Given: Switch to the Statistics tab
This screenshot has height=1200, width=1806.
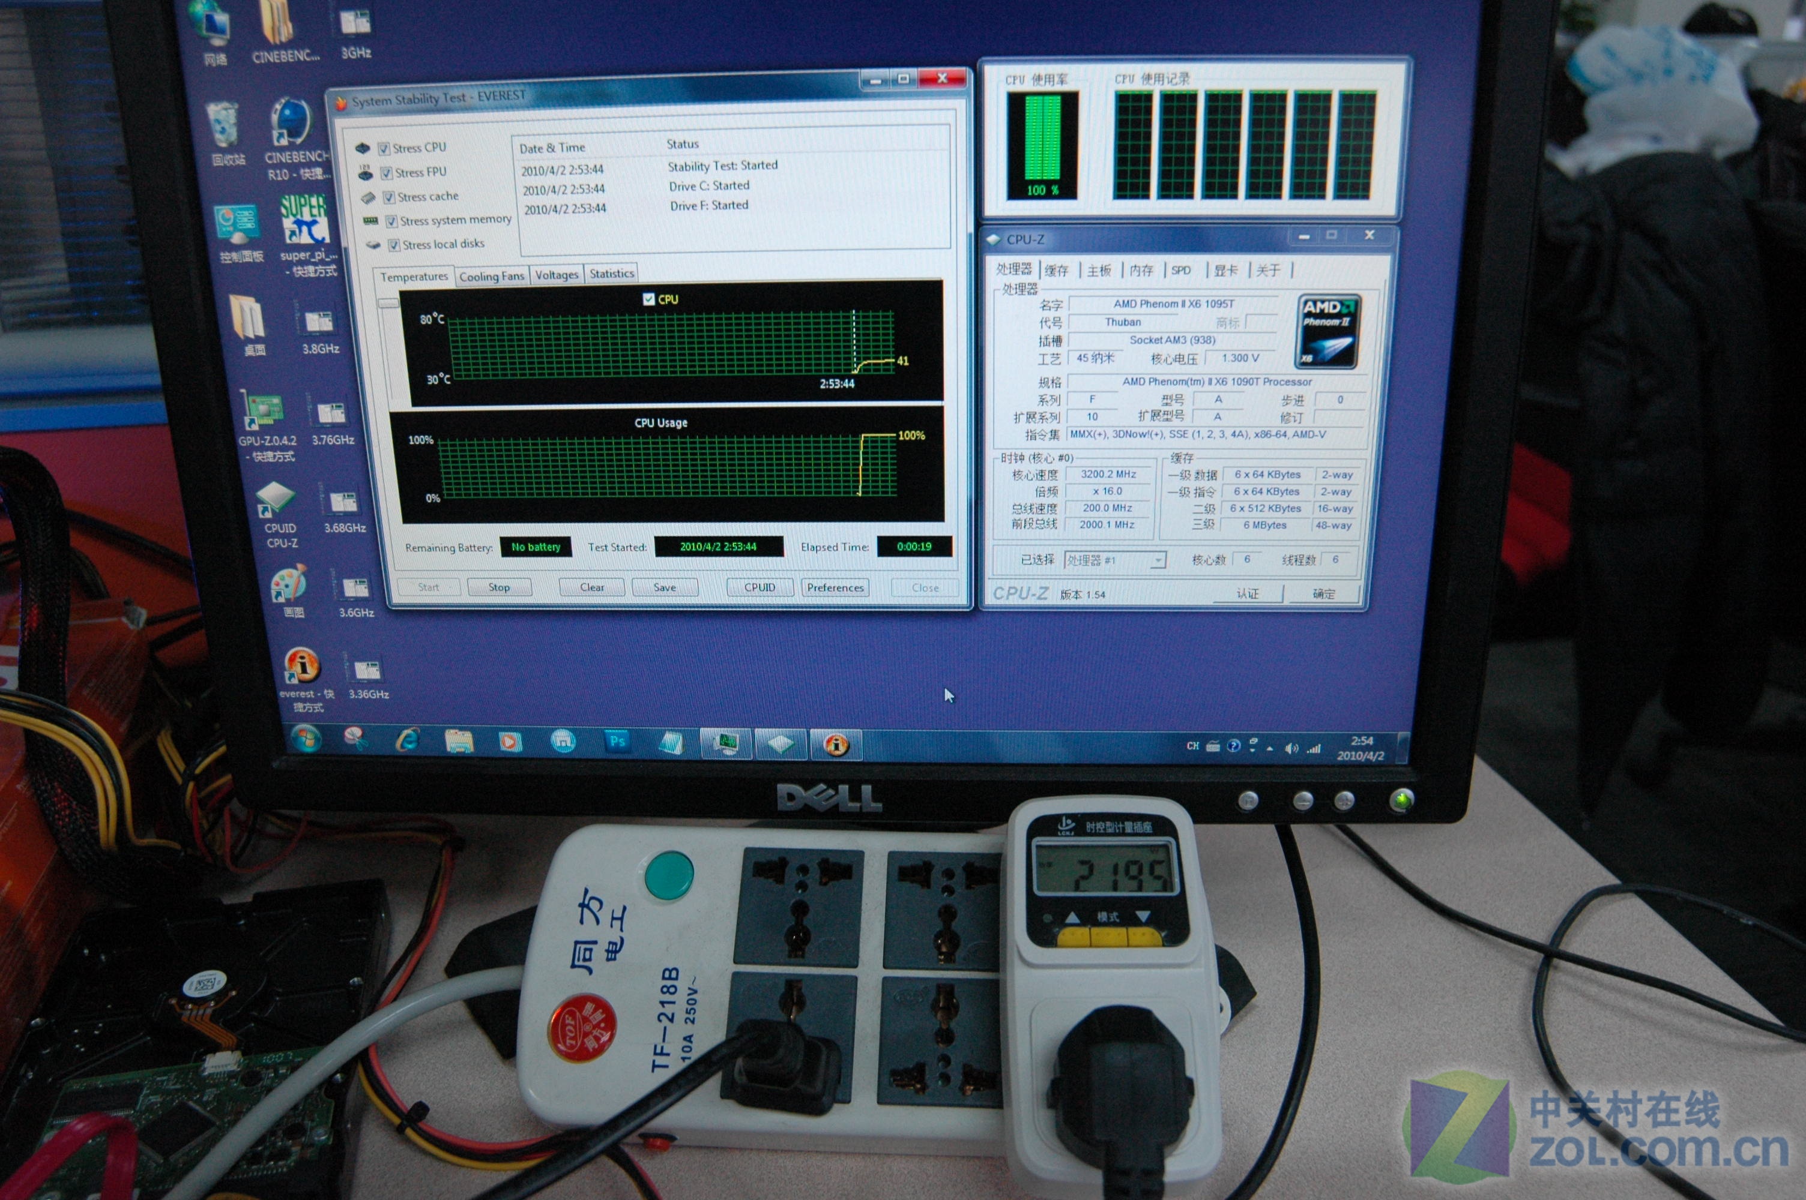Looking at the screenshot, I should point(612,274).
